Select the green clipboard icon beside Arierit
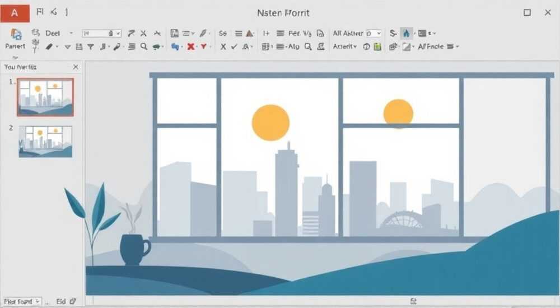Image resolution: width=560 pixels, height=308 pixels. (377, 46)
